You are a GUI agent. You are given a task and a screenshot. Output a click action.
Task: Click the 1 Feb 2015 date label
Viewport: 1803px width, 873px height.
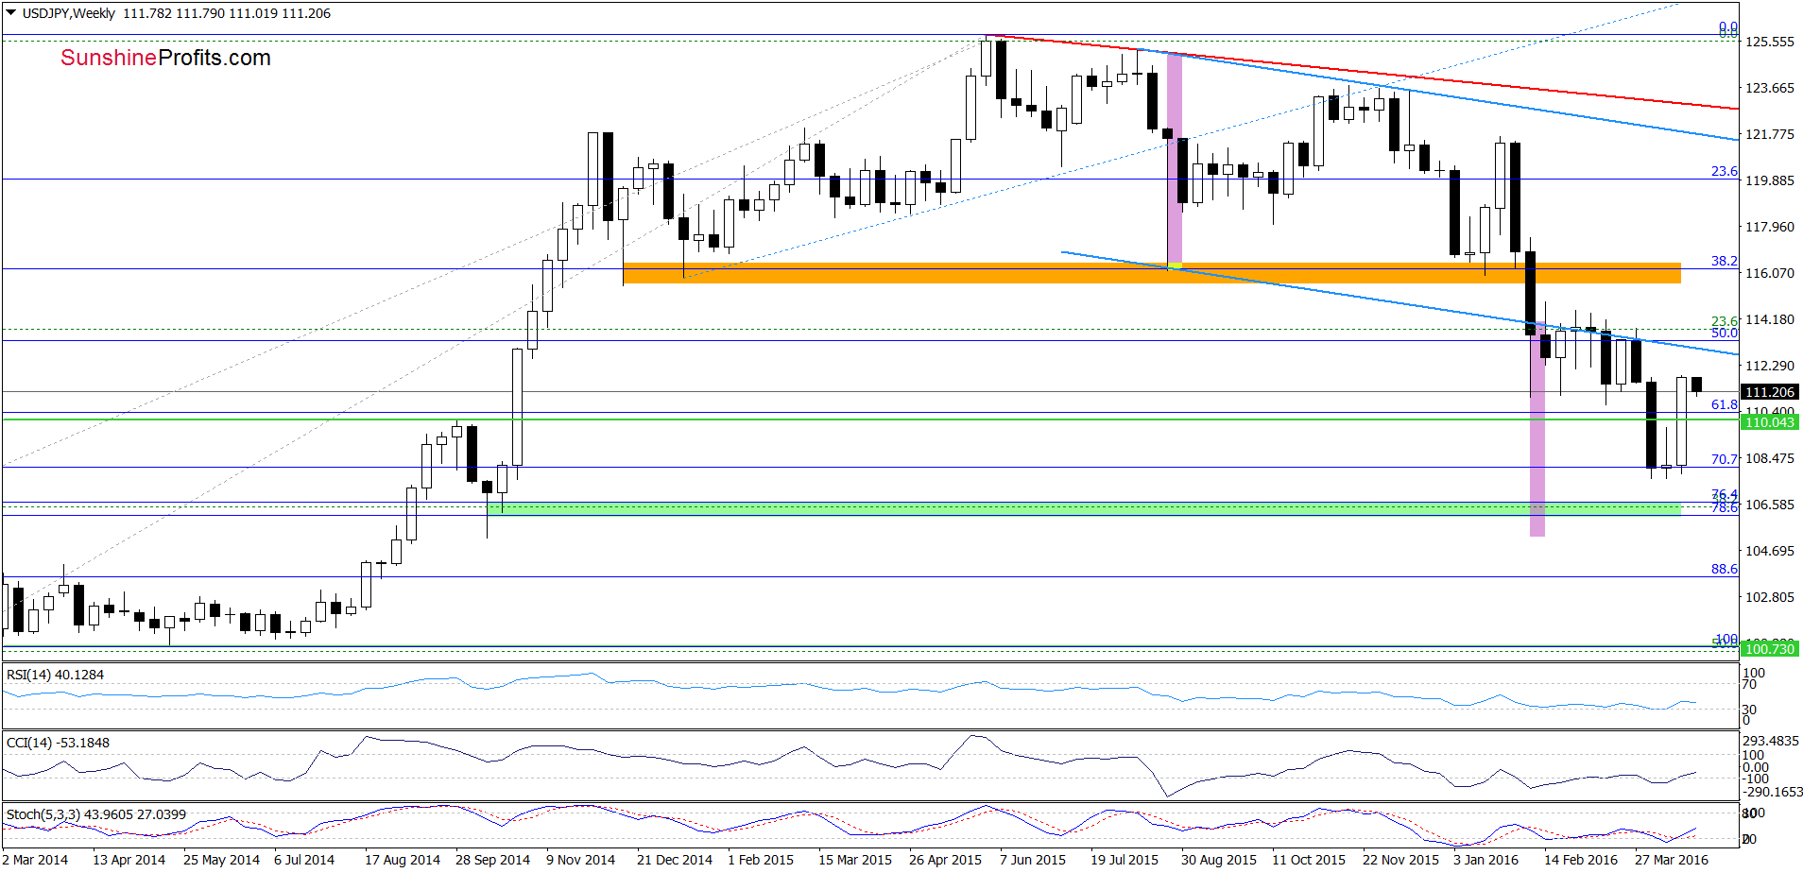761,860
